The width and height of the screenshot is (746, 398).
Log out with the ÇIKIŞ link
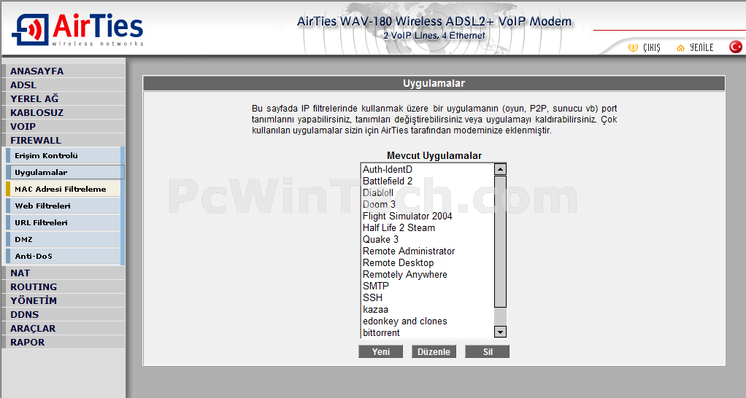651,47
